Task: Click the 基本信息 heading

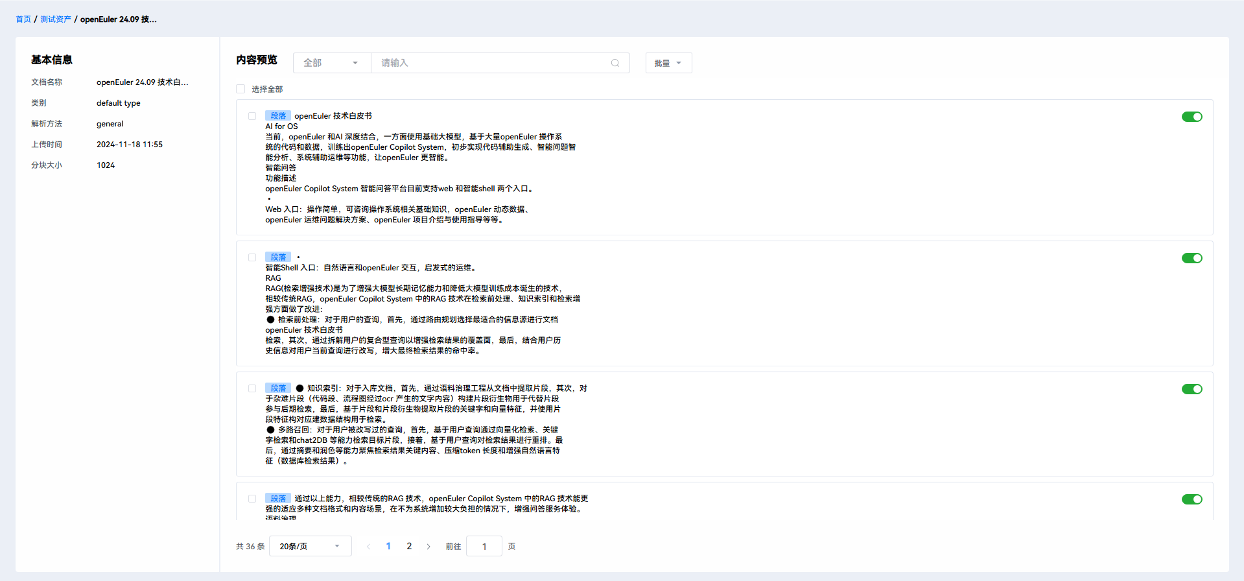Action: (52, 60)
